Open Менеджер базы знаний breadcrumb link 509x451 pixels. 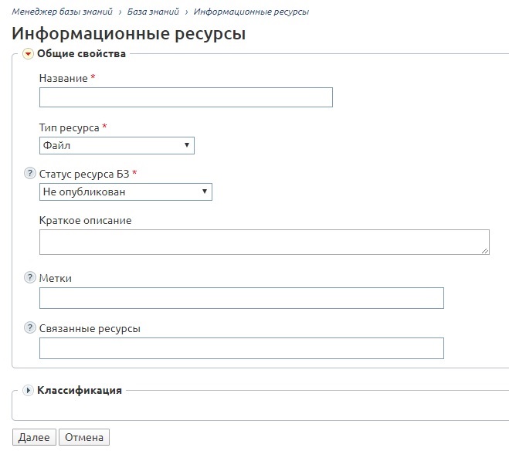[63, 12]
